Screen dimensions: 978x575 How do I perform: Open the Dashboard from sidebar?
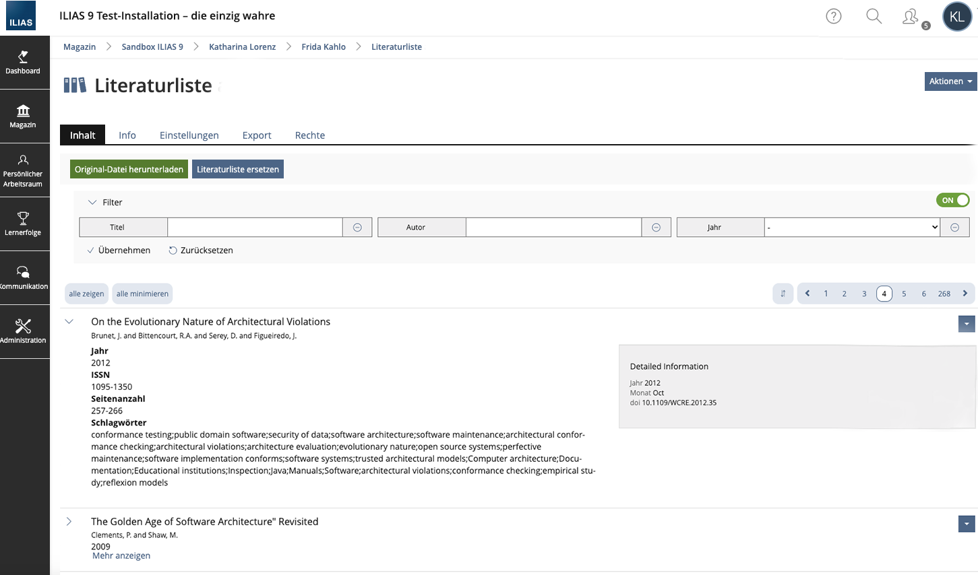pos(23,63)
